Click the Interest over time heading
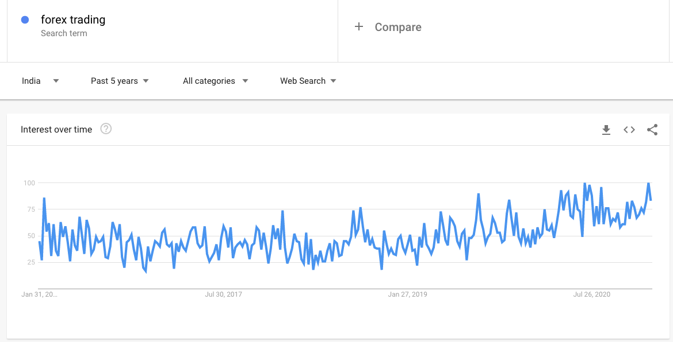Image resolution: width=673 pixels, height=342 pixels. click(56, 130)
